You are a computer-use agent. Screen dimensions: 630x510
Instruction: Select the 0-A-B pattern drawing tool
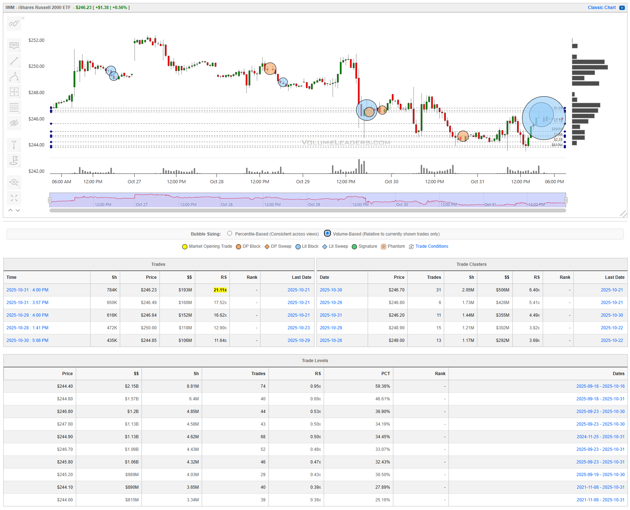[14, 76]
